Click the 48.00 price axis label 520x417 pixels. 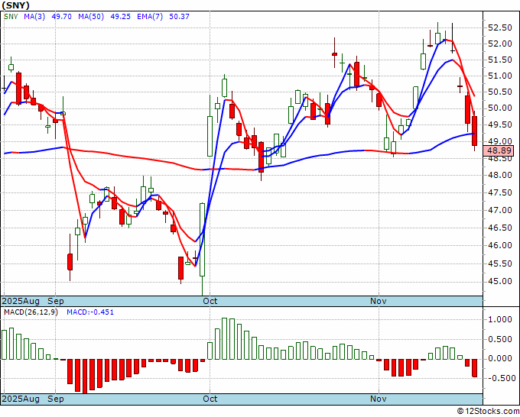pyautogui.click(x=500, y=175)
